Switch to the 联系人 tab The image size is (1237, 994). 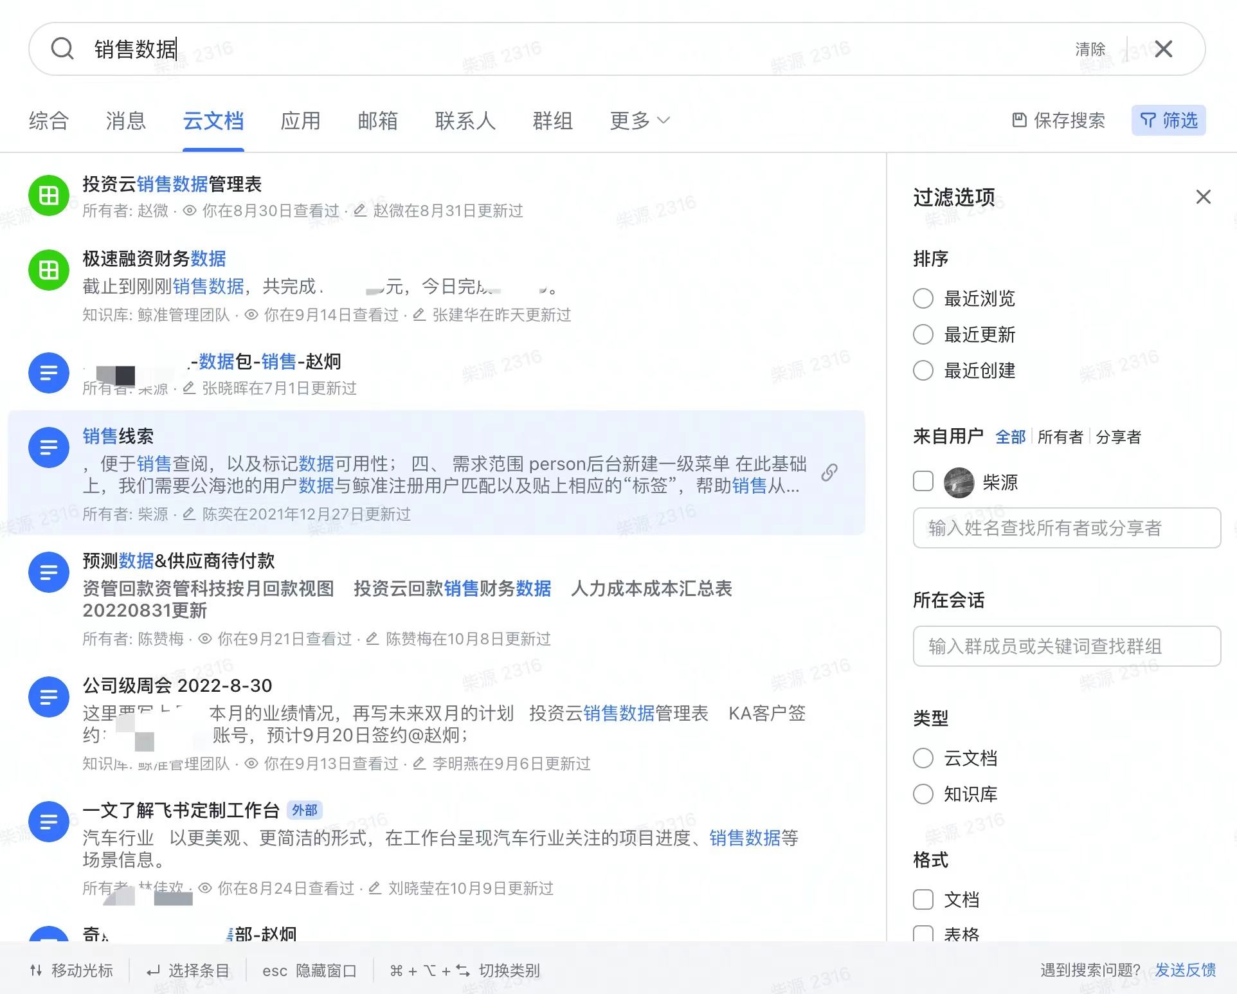465,121
